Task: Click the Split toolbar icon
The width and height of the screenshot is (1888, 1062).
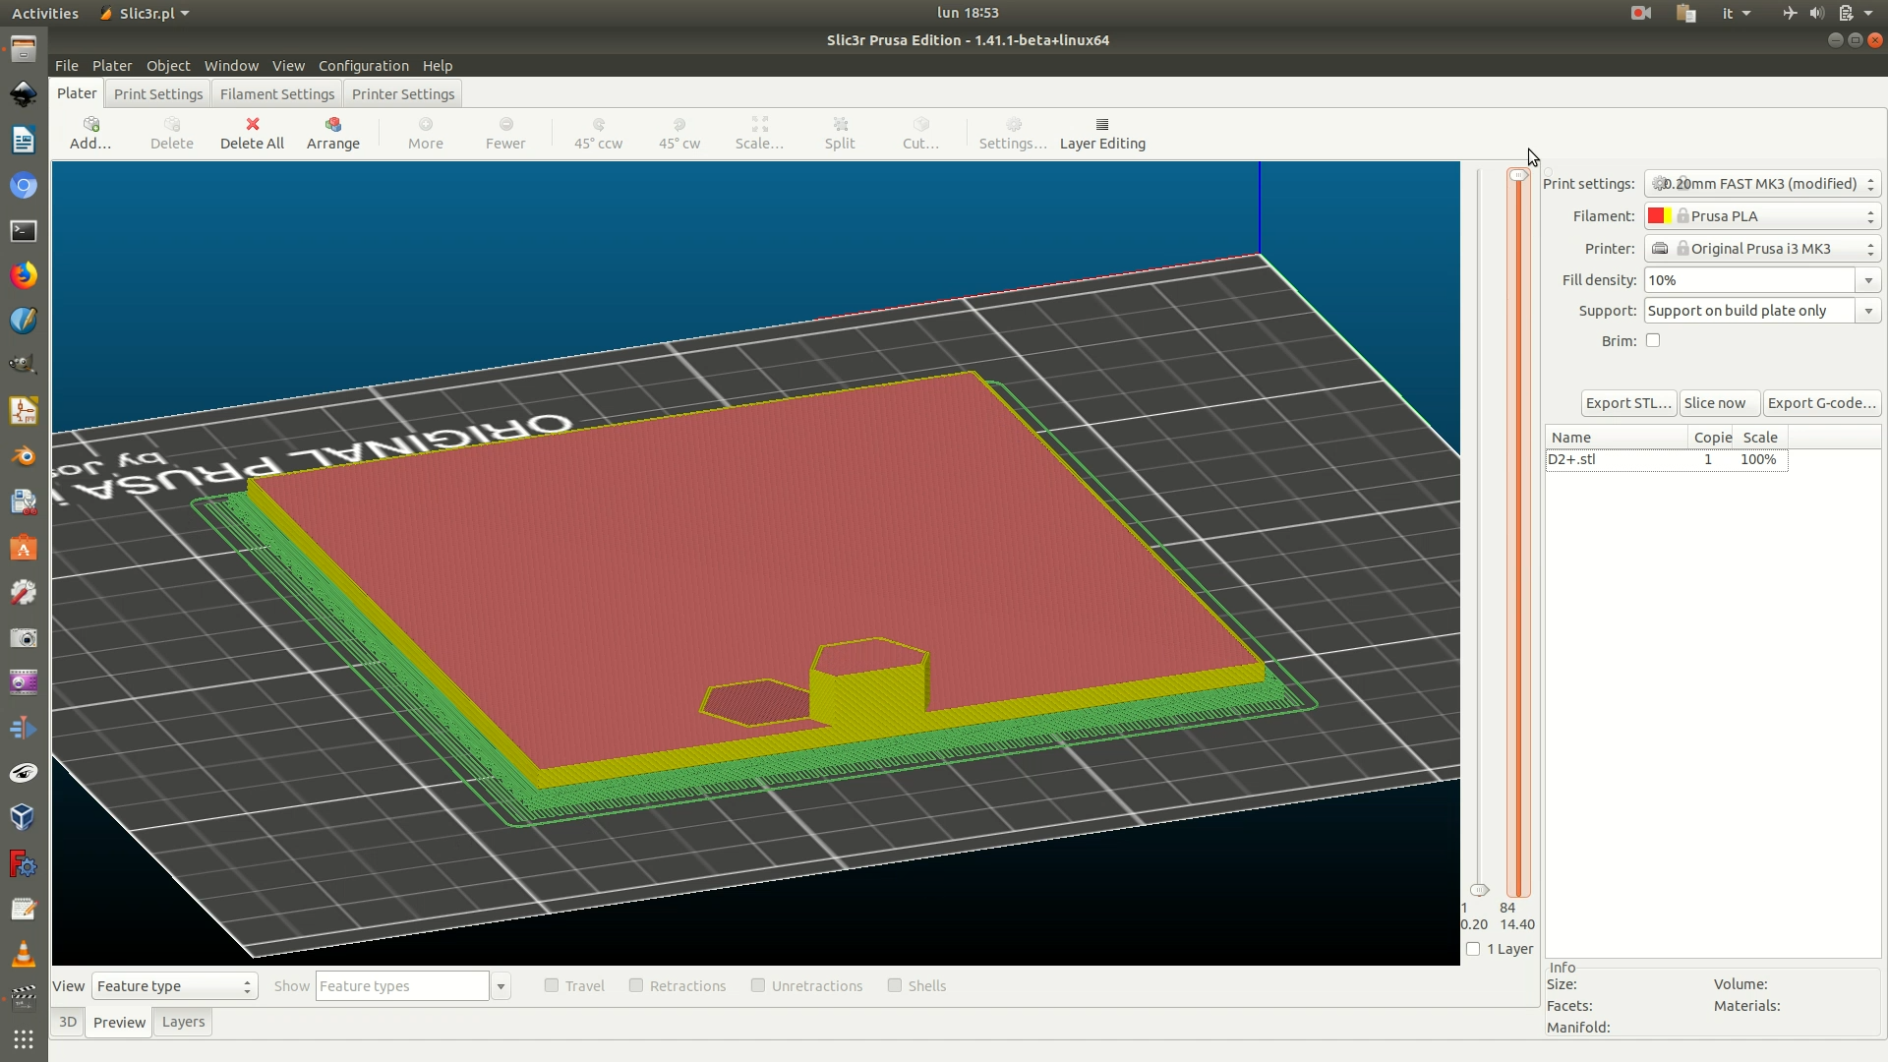Action: coord(840,125)
